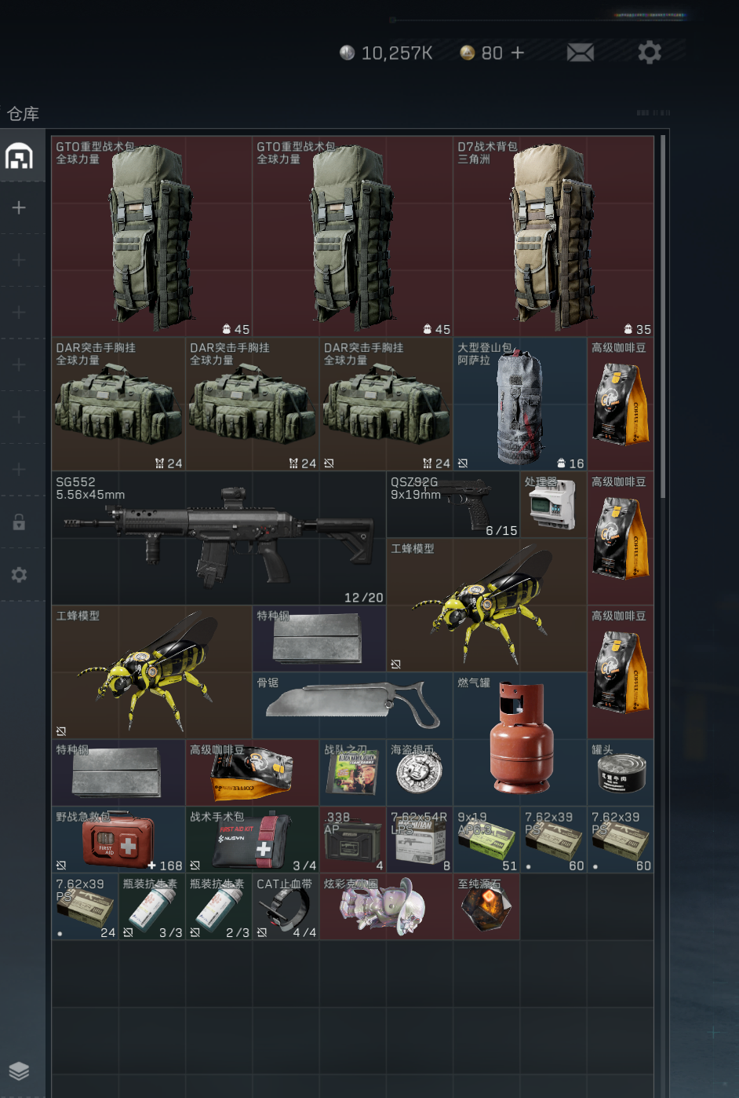Select the main warehouse tab icon
739x1098 pixels.
(x=20, y=156)
